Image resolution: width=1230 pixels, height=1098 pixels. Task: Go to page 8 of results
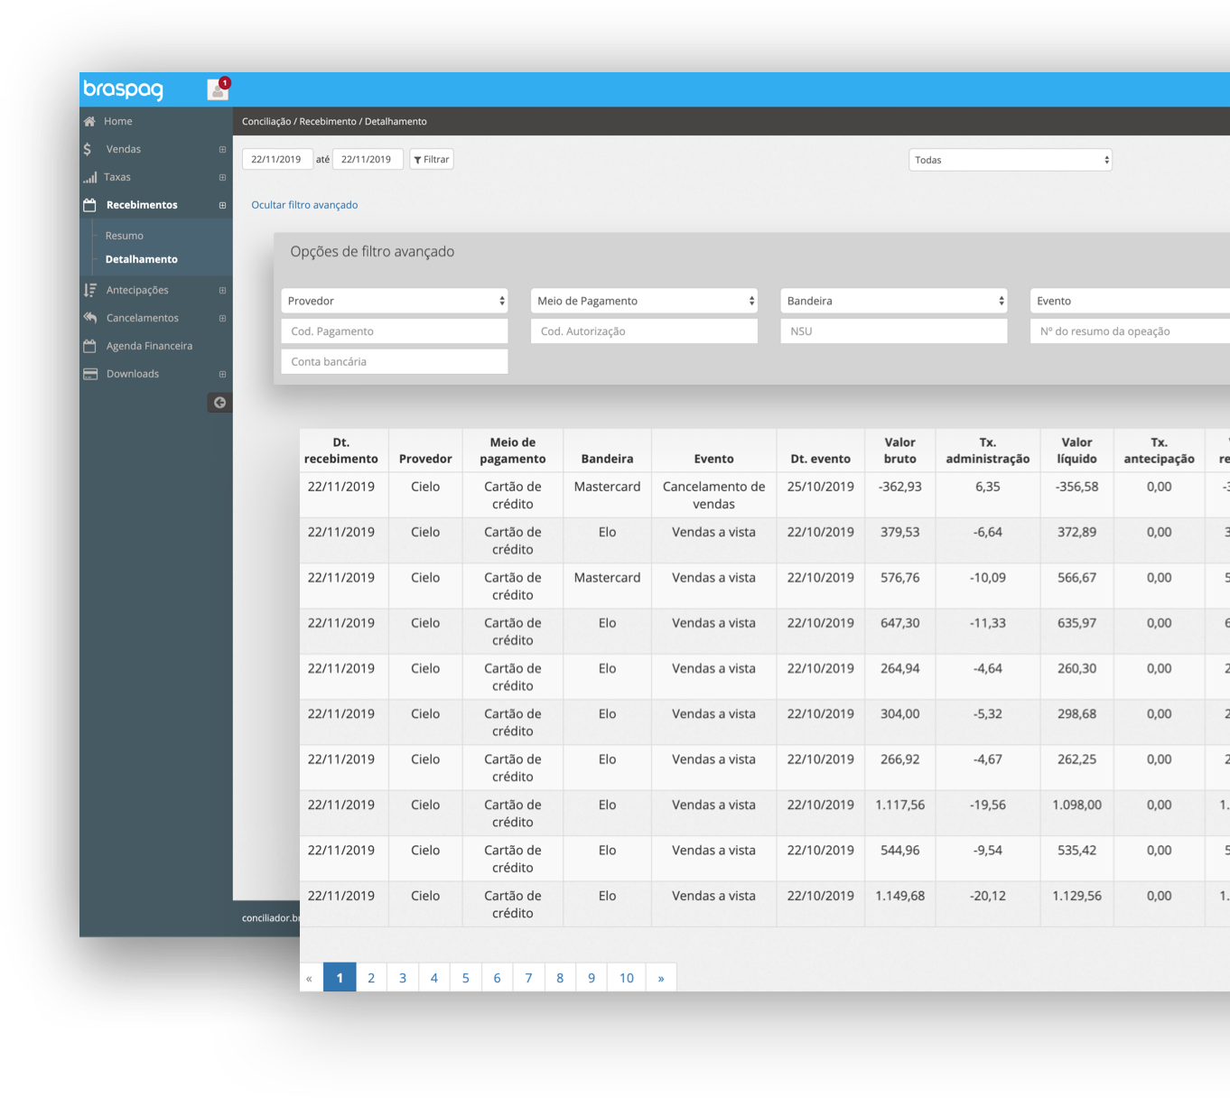tap(560, 977)
